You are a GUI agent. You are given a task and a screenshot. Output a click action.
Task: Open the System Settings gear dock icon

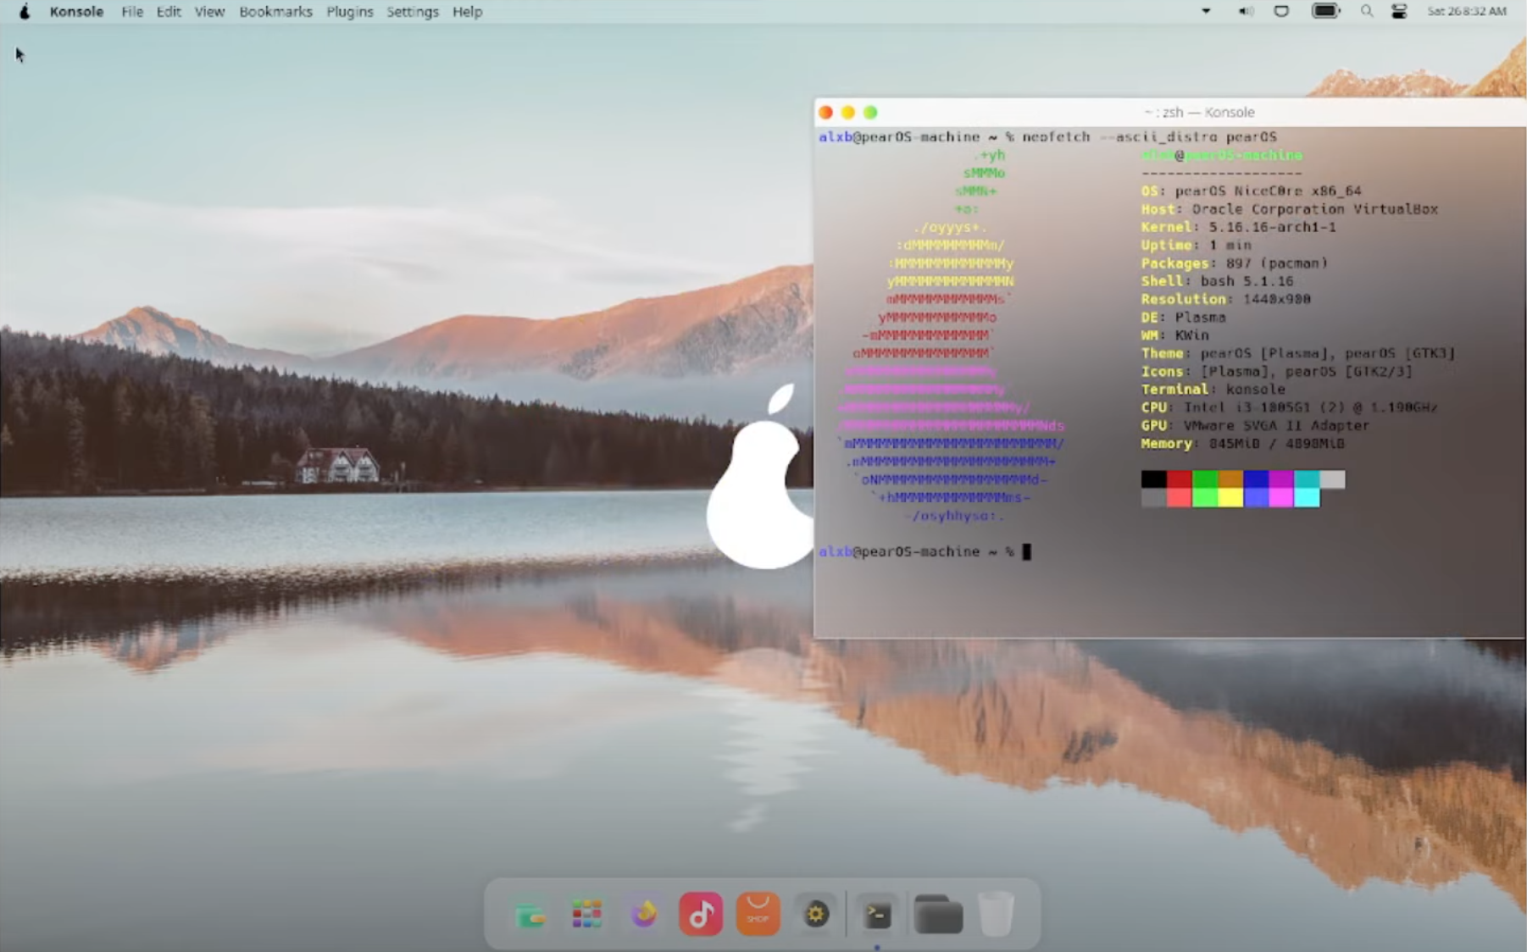815,914
